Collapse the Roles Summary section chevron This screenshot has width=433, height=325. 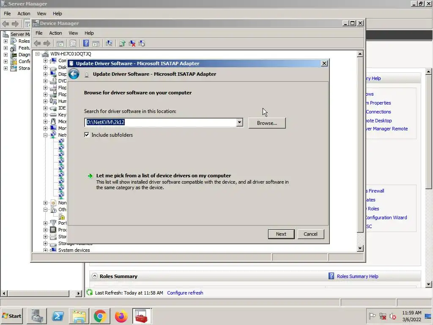click(95, 276)
